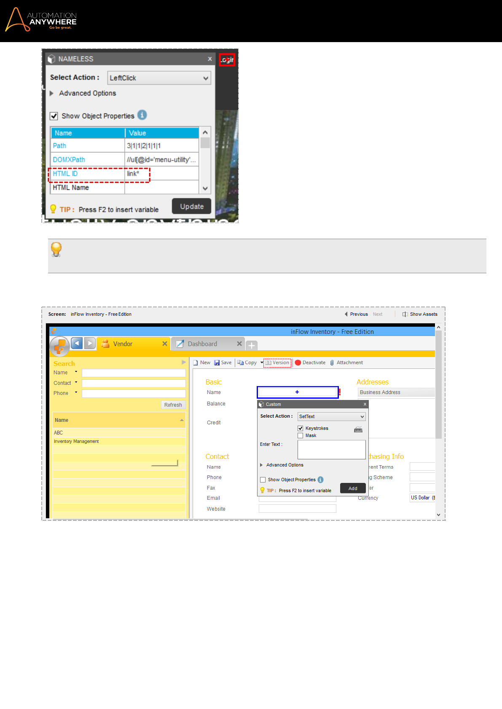Close the Vendor tab with X
The width and height of the screenshot is (502, 709).
pyautogui.click(x=165, y=344)
